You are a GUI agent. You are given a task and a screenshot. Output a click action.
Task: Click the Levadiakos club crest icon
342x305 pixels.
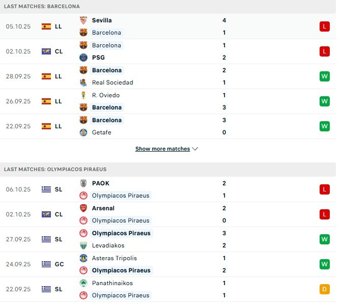click(83, 245)
